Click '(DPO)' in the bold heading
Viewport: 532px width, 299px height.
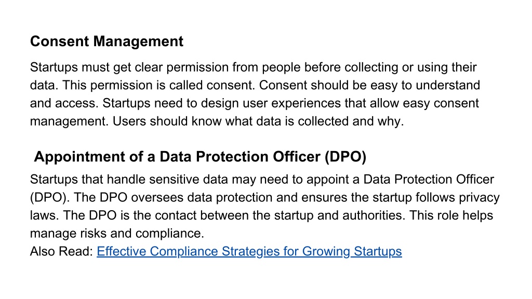point(345,157)
